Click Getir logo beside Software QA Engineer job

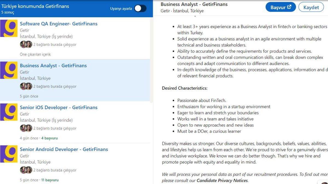click(9, 28)
